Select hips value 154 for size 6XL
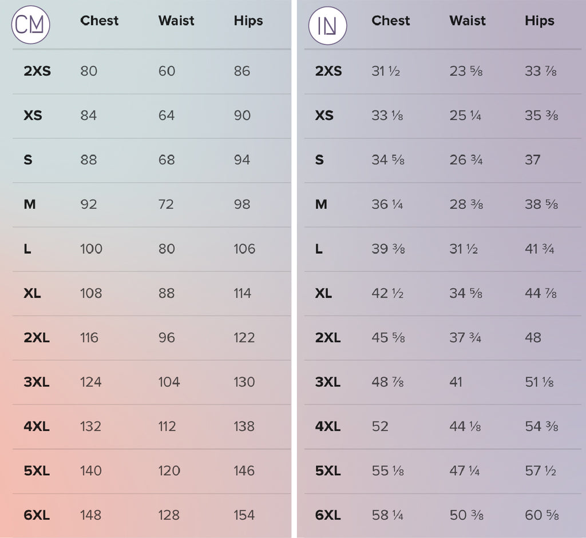586x538 pixels. pyautogui.click(x=244, y=515)
